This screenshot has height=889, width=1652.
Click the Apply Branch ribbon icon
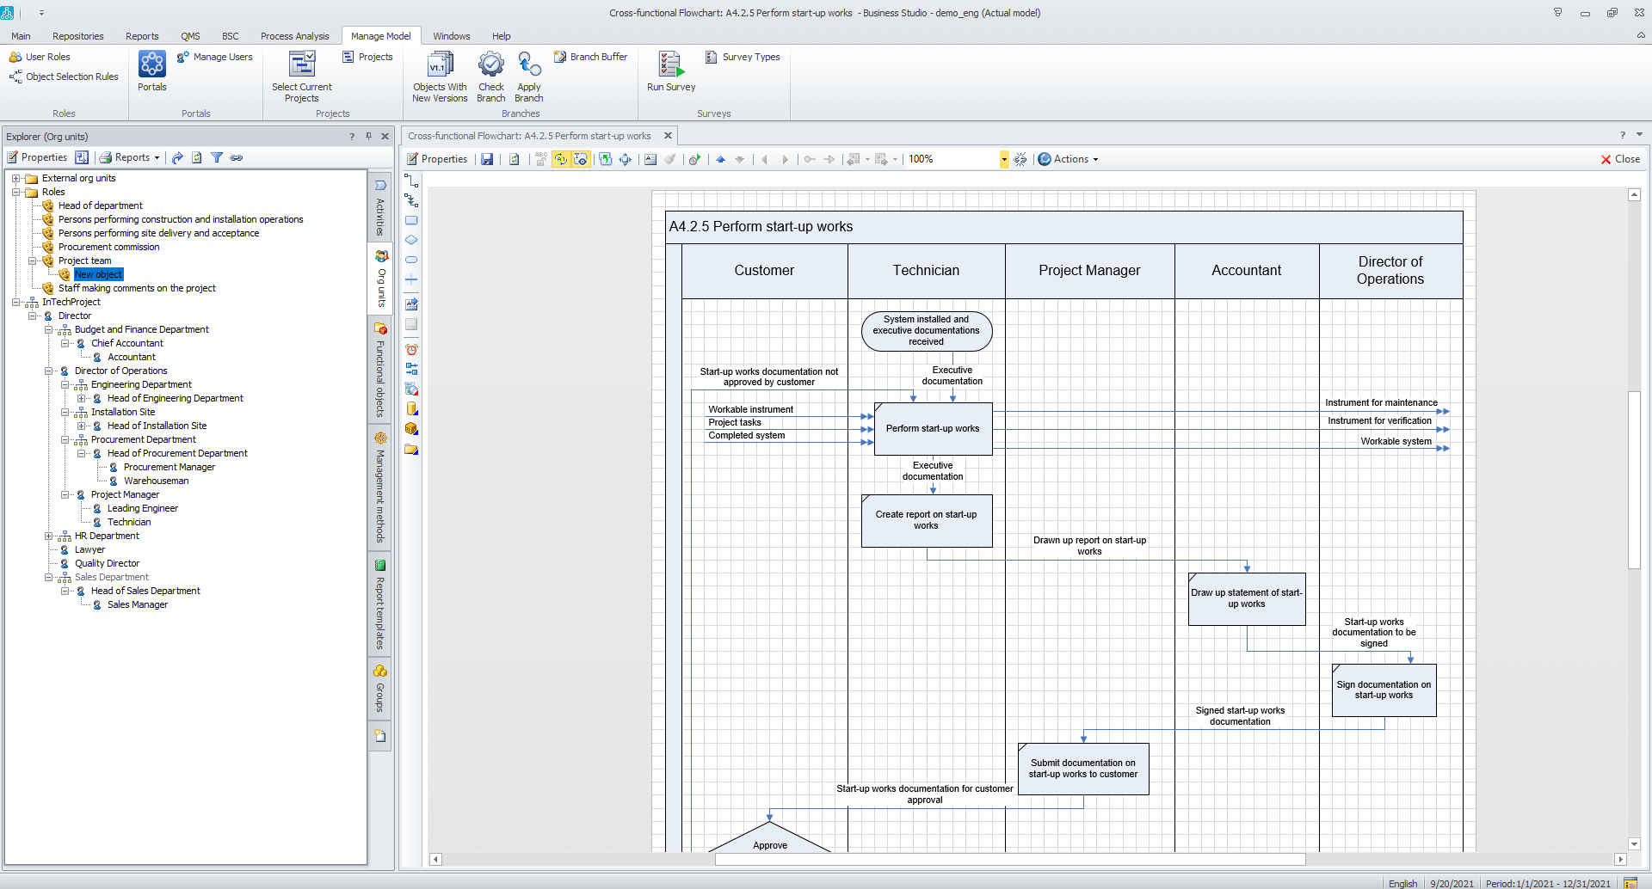tap(528, 65)
